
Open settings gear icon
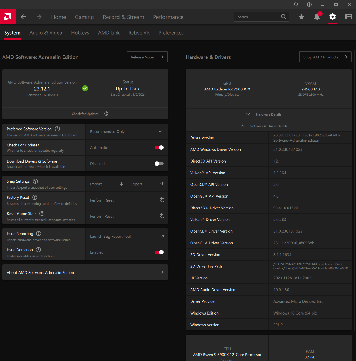pos(333,17)
